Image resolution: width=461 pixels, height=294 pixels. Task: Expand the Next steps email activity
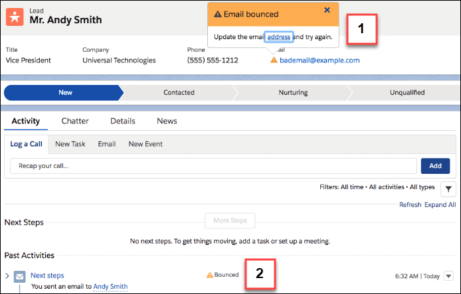click(7, 275)
